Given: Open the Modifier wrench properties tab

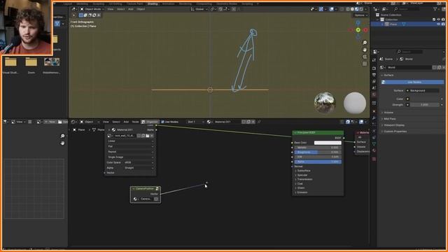Looking at the screenshot, I should (374, 118).
